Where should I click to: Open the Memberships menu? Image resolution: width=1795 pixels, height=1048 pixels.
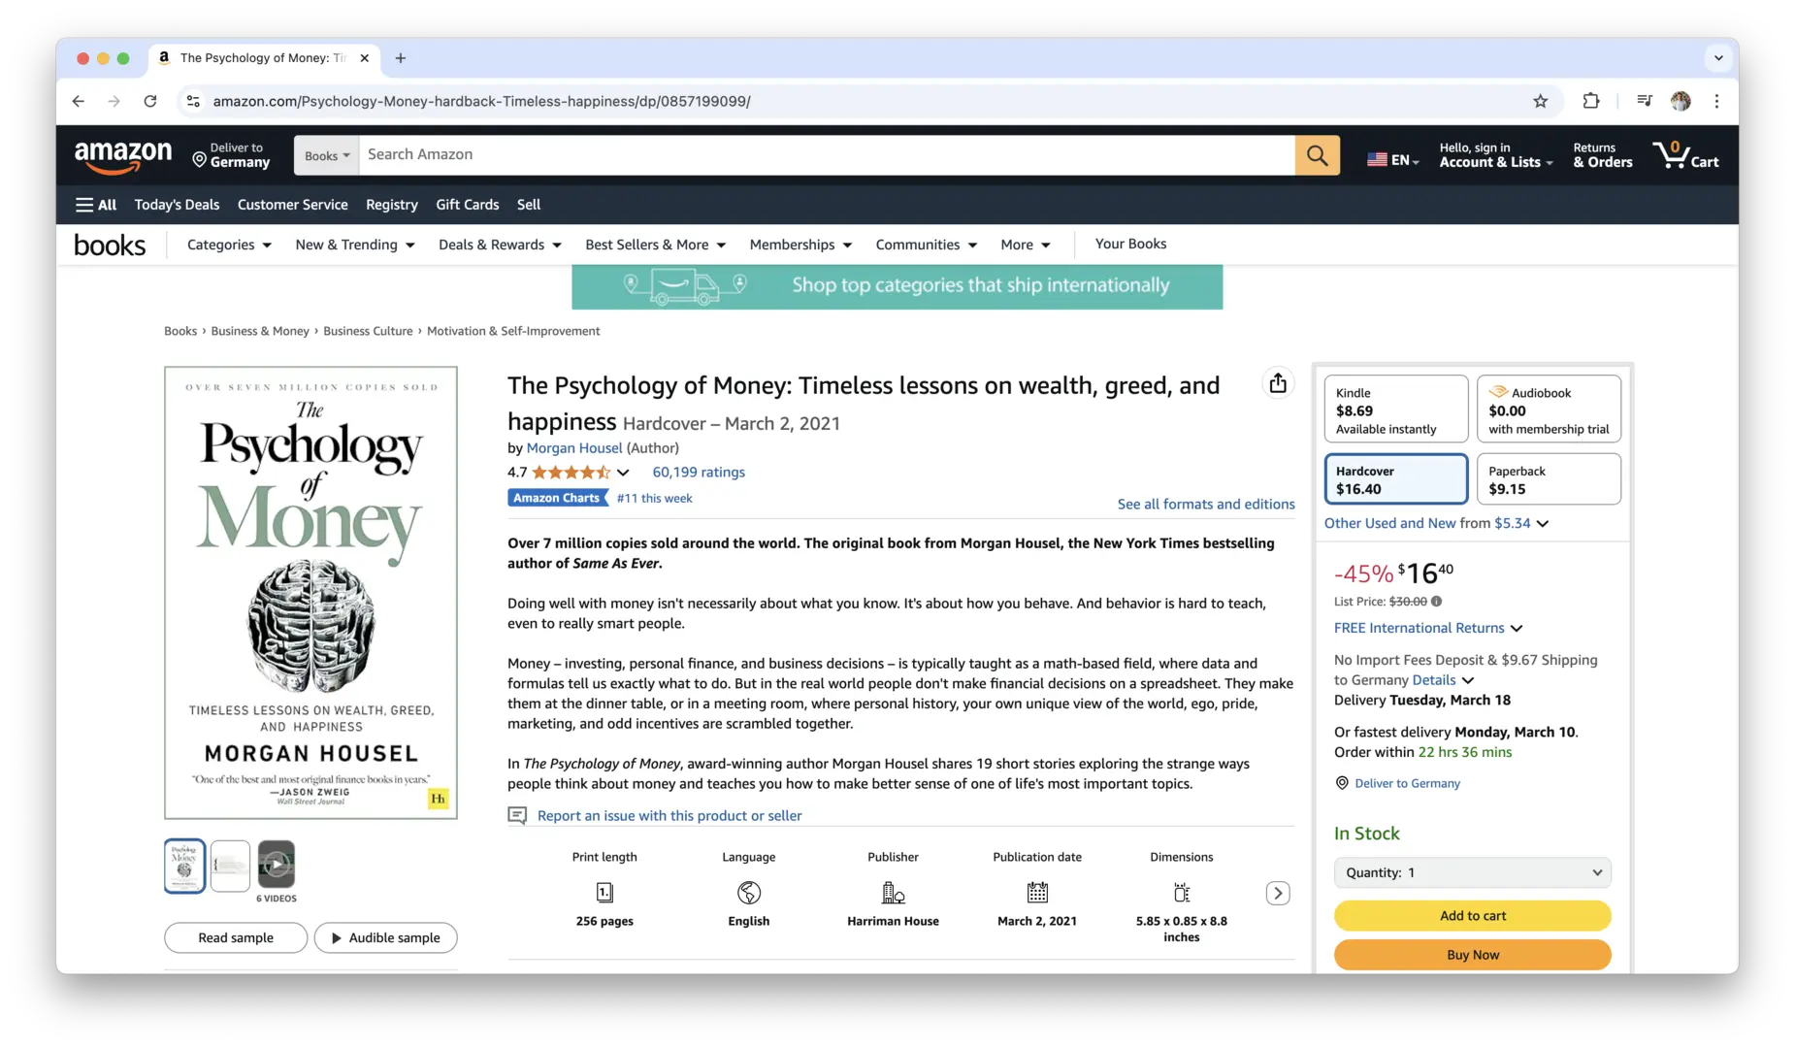[x=800, y=245]
